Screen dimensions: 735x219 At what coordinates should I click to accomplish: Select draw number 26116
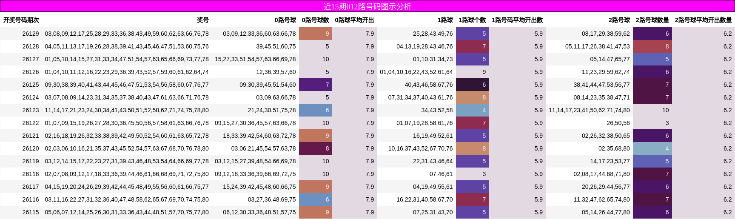(x=31, y=199)
